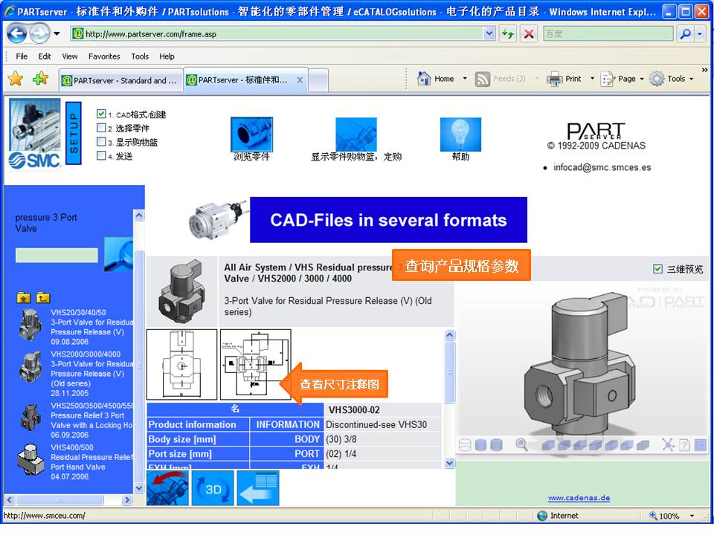Click the Add to Favorites star-plus icon
714x535 pixels.
(x=40, y=79)
